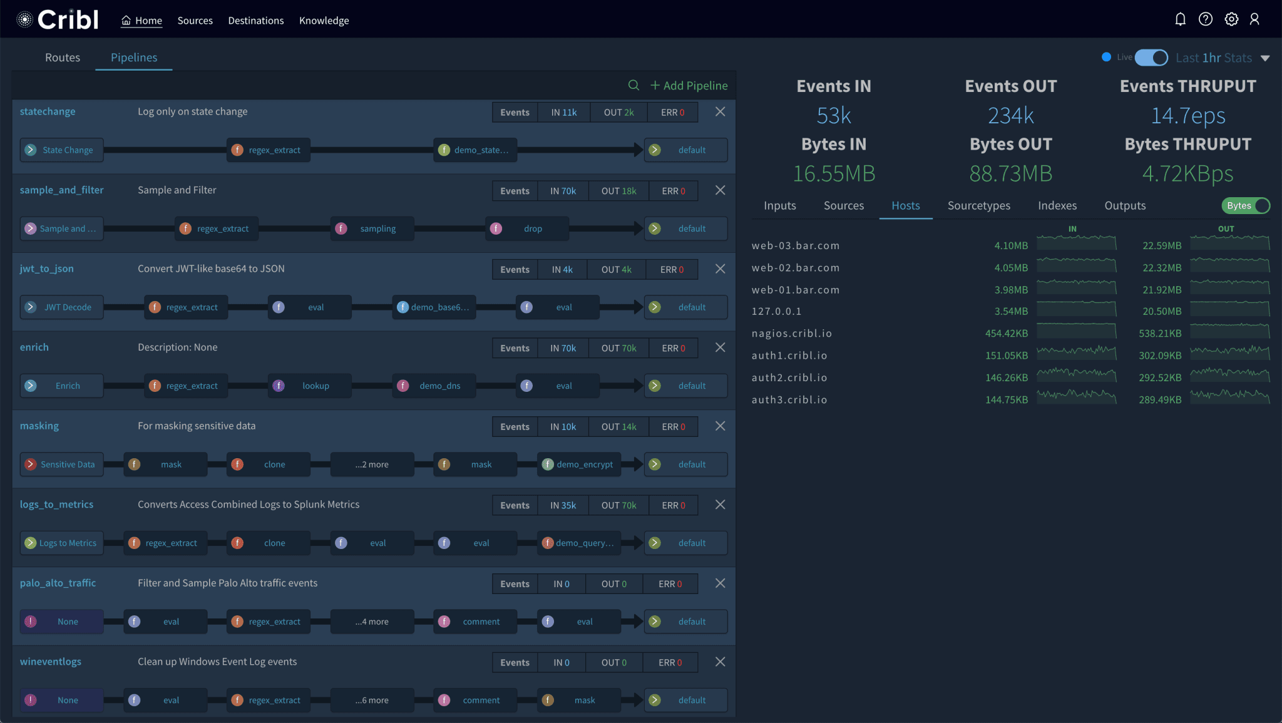This screenshot has width=1282, height=723.
Task: Click demo_encrypt function in masking pipeline
Action: pos(578,464)
